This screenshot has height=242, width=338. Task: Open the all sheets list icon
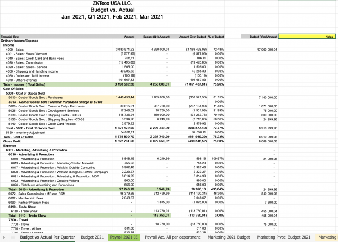(12, 237)
